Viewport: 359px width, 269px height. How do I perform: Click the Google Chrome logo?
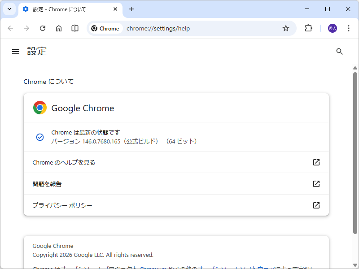click(39, 108)
